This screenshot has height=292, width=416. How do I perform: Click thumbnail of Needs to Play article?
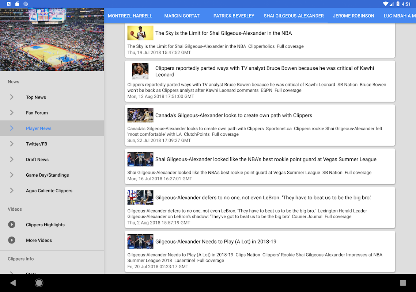pos(140,241)
